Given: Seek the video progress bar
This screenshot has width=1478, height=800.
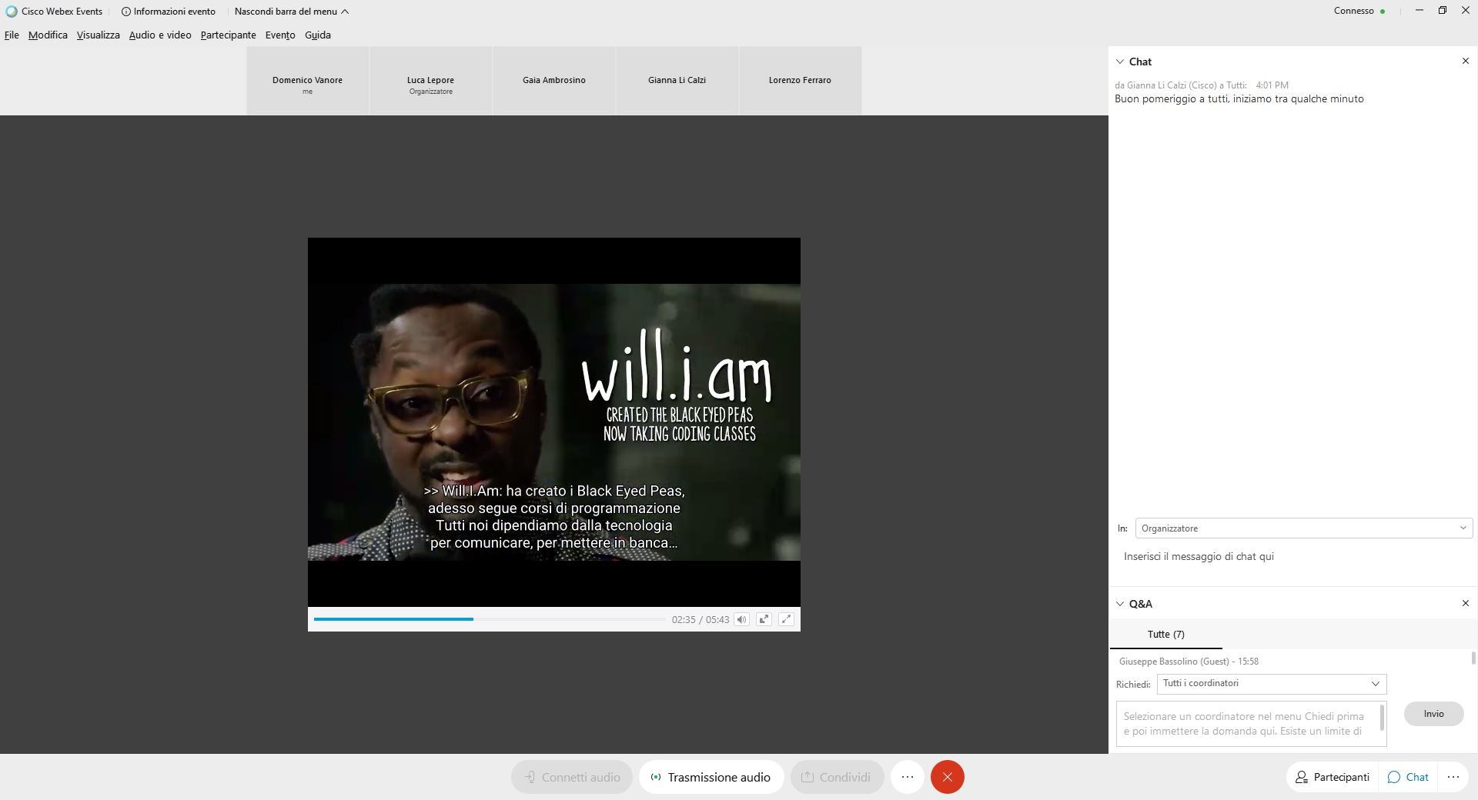Looking at the screenshot, I should [x=490, y=619].
